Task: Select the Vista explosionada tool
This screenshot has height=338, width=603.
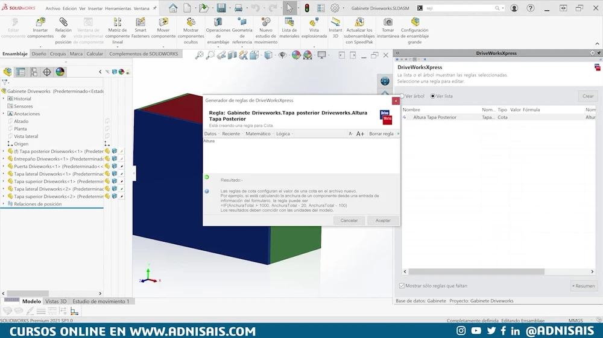Action: pyautogui.click(x=314, y=28)
